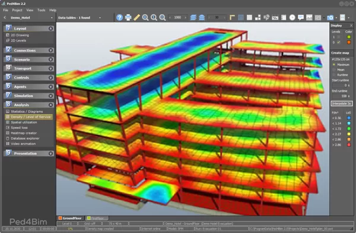Click the Print icon in toolbar
Image resolution: width=356 pixels, height=233 pixels.
[128, 17]
